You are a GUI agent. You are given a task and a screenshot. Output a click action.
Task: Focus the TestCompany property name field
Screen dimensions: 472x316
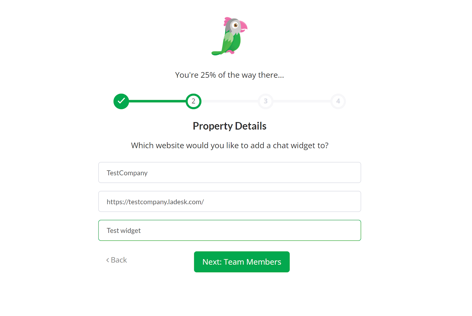(230, 173)
